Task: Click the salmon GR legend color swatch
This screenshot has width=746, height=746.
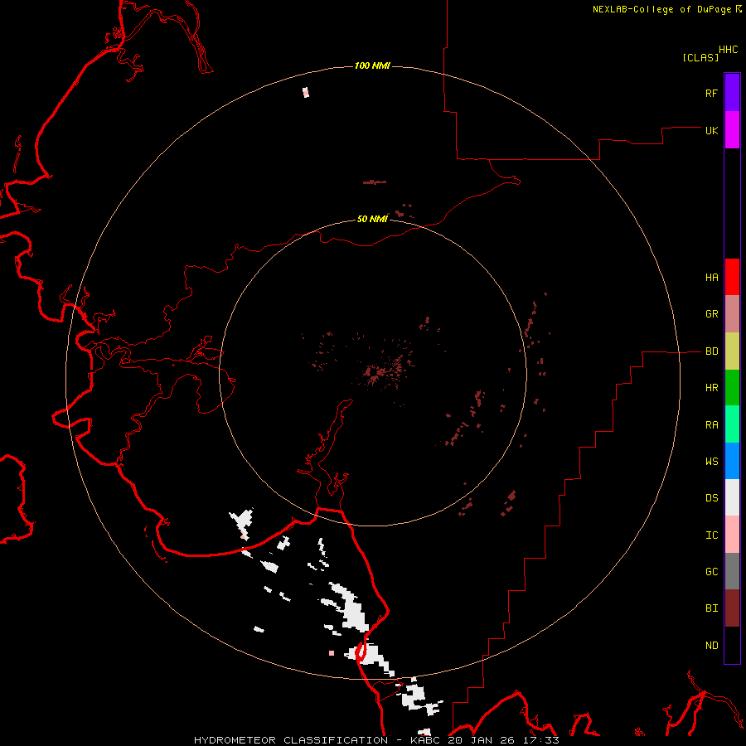Action: tap(732, 314)
